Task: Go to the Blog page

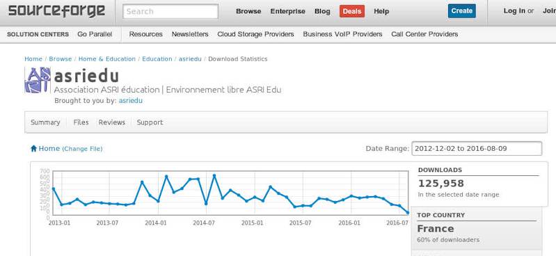Action: 322,11
